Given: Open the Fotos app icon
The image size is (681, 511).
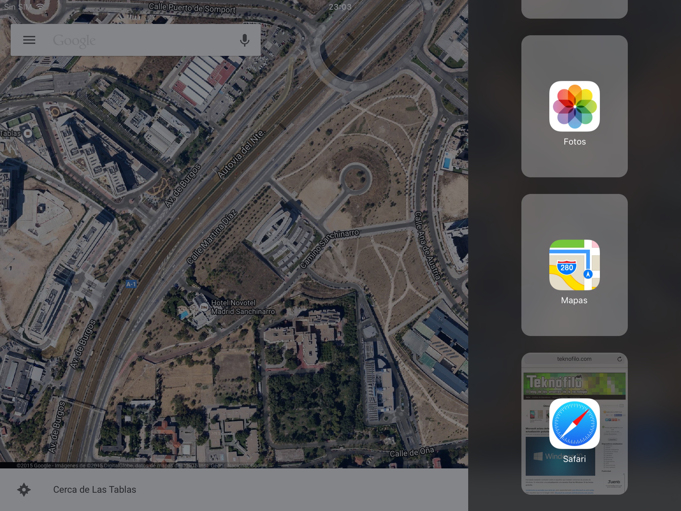Looking at the screenshot, I should pos(574,106).
